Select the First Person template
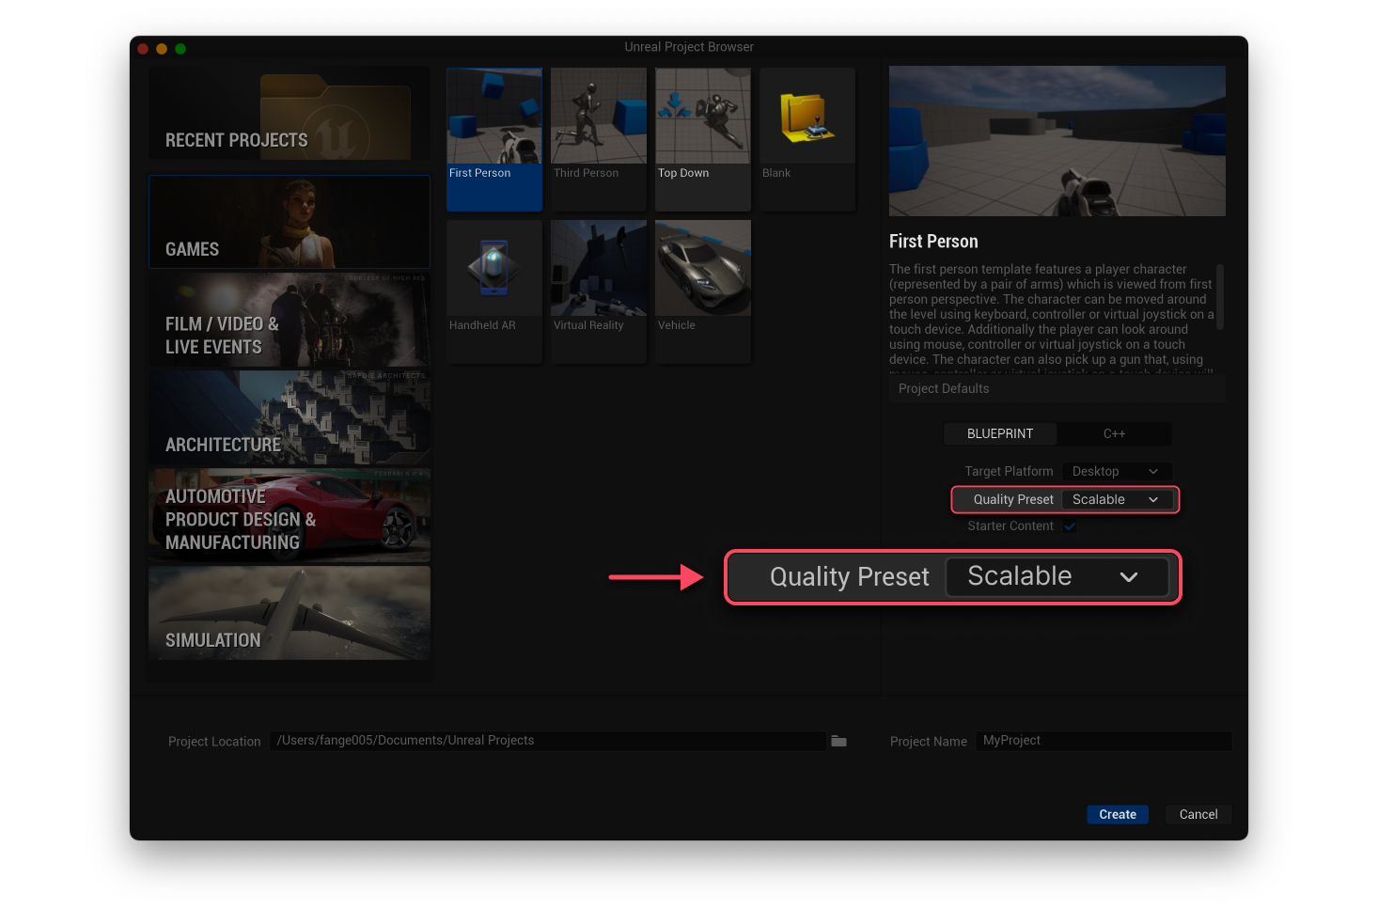The width and height of the screenshot is (1378, 910). pos(494,139)
